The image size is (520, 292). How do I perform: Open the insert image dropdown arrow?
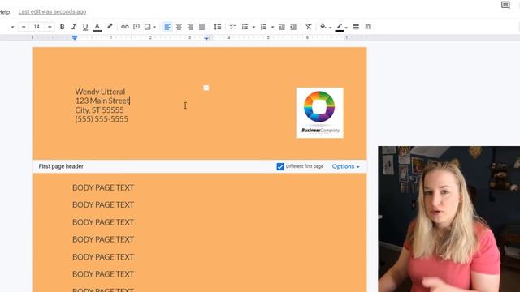click(x=154, y=27)
